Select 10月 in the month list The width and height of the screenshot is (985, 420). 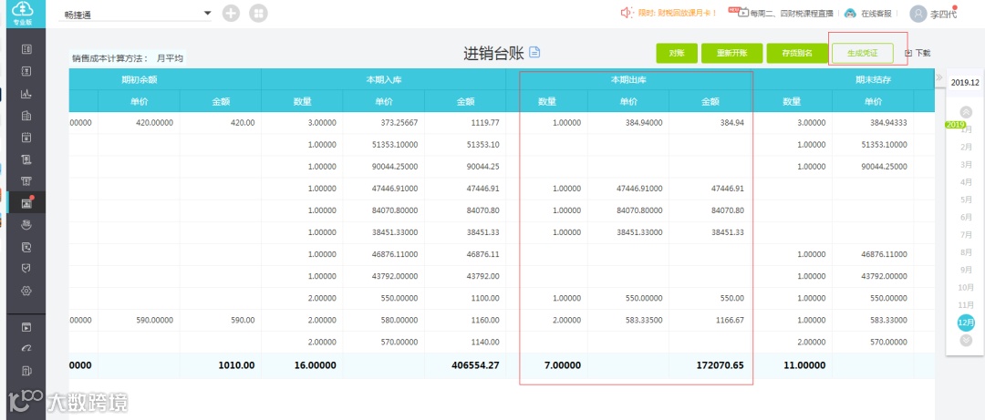[966, 288]
